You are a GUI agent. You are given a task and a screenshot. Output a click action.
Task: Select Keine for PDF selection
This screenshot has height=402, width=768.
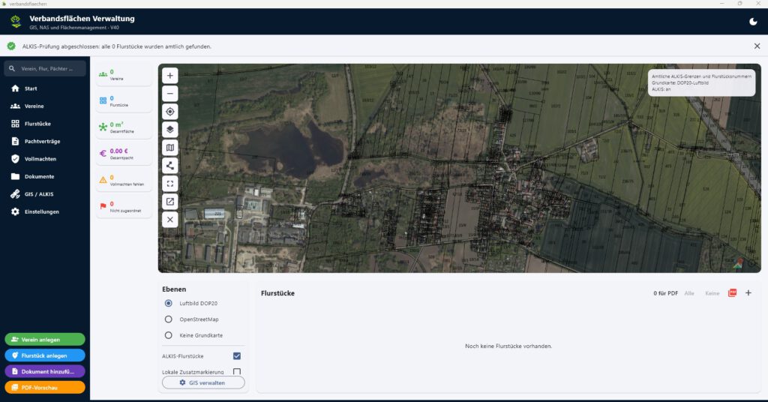point(712,293)
